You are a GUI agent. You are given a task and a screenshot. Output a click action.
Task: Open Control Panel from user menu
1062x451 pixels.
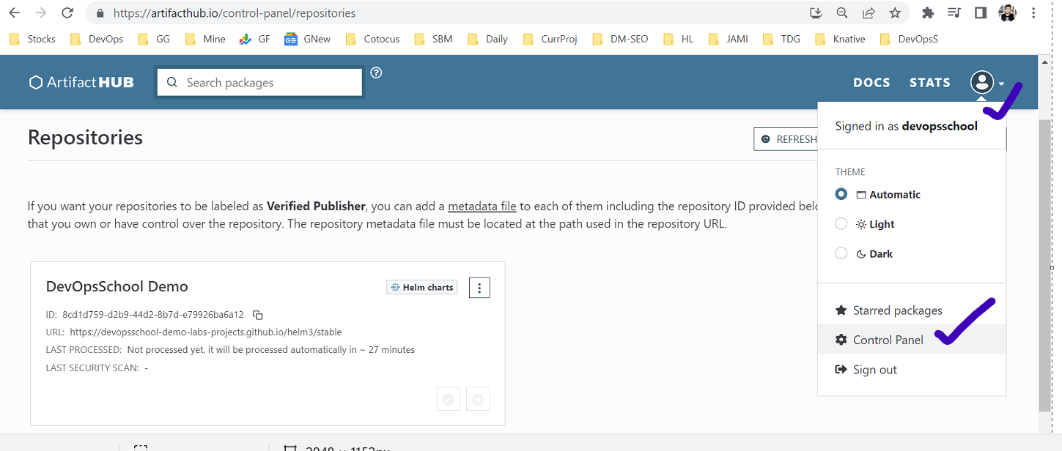[888, 340]
